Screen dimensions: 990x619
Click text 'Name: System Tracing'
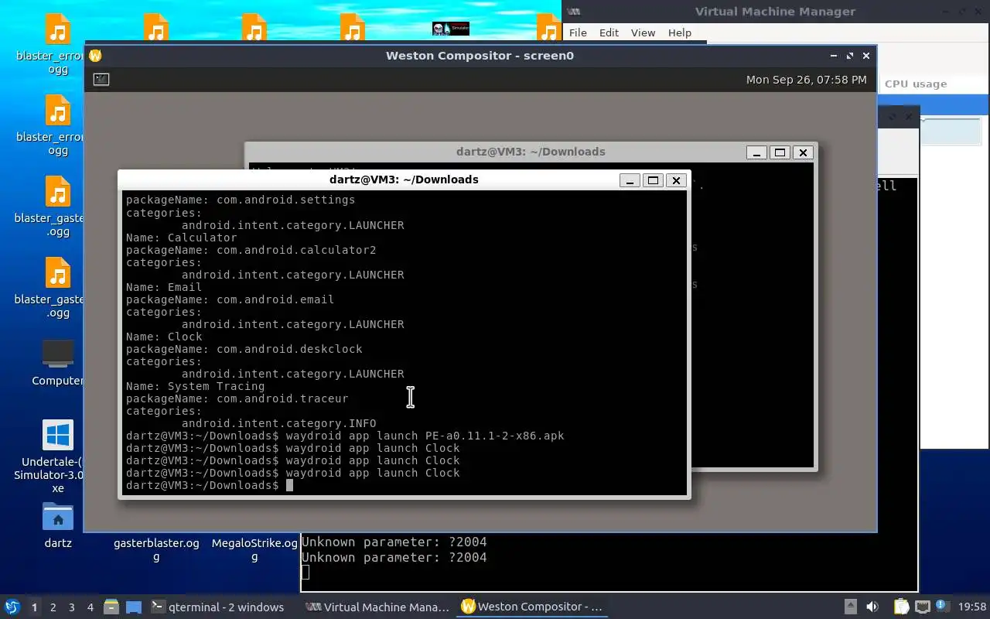pos(195,386)
